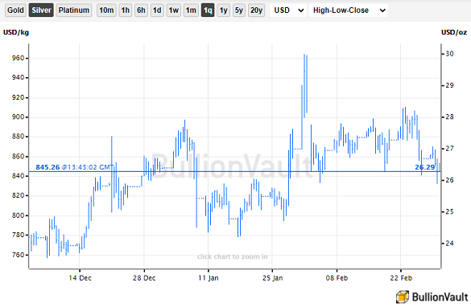Click the 30 value on USD/oz axis

click(x=449, y=54)
